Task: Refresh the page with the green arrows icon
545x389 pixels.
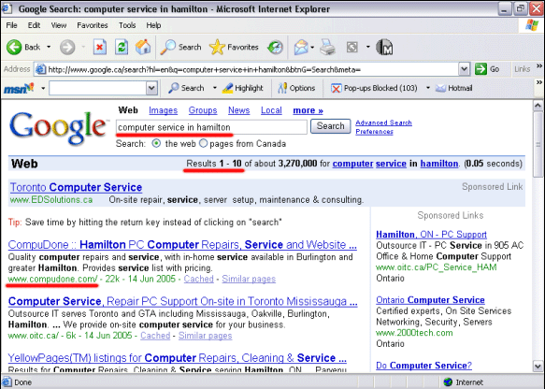Action: tap(122, 47)
